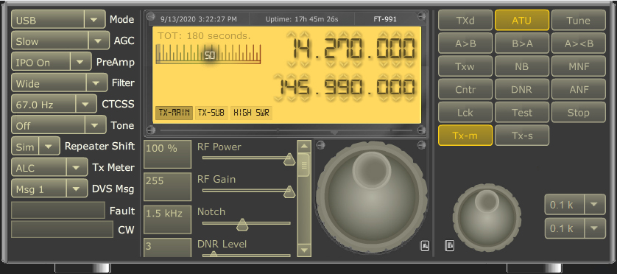Click the A><B swap button
Image resolution: width=617 pixels, height=274 pixels.
pos(579,43)
